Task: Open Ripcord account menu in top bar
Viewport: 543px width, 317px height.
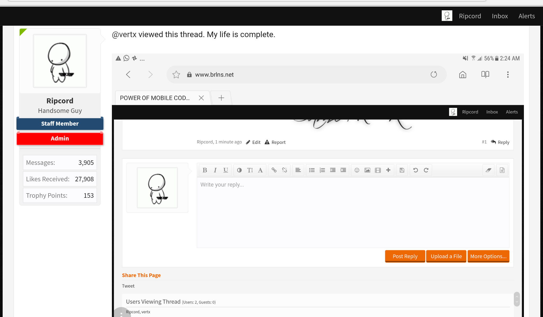Action: (x=470, y=16)
